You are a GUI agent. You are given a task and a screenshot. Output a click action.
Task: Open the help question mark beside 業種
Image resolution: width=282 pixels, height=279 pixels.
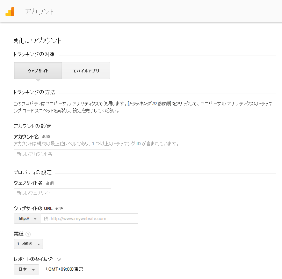28,234
